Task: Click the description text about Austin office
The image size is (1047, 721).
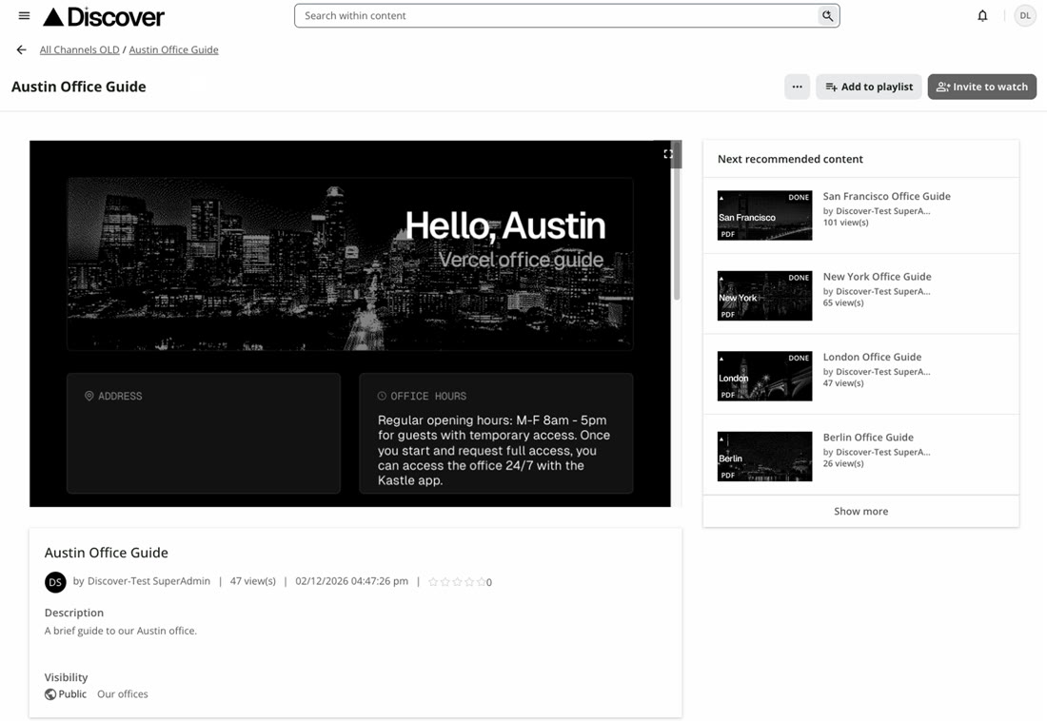Action: pos(121,631)
